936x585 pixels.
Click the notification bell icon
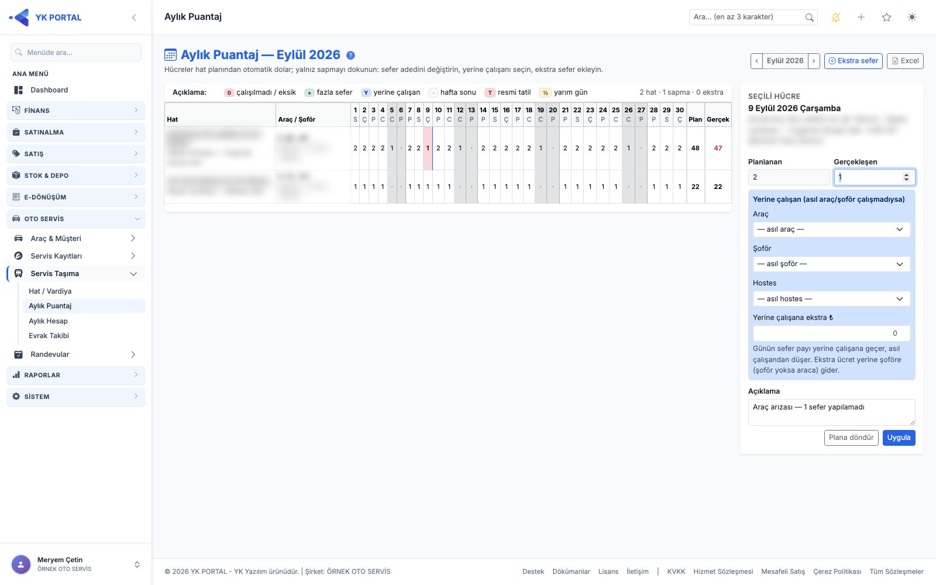[x=835, y=18]
